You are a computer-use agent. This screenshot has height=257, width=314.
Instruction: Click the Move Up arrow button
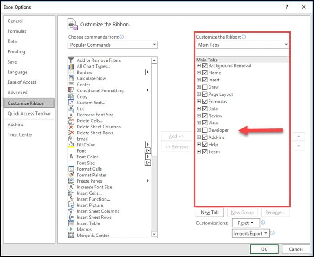pyautogui.click(x=299, y=136)
